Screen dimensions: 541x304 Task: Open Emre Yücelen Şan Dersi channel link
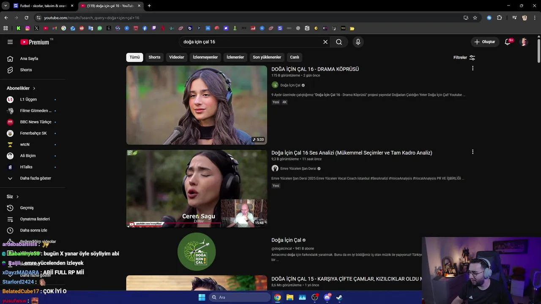click(298, 168)
